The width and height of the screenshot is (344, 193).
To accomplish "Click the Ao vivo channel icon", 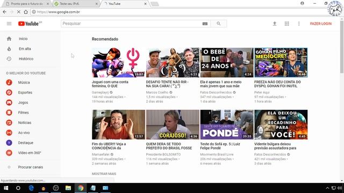I will [x=9, y=132].
